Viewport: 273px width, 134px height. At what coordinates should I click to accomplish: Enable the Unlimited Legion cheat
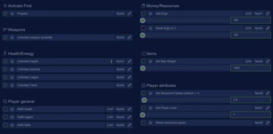pyautogui.click(x=5, y=77)
